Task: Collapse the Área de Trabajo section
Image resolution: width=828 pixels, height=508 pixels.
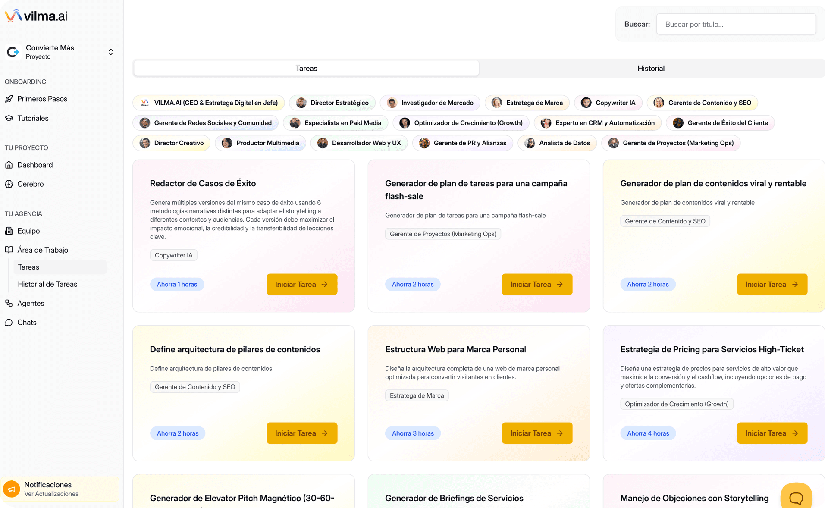Action: [43, 250]
